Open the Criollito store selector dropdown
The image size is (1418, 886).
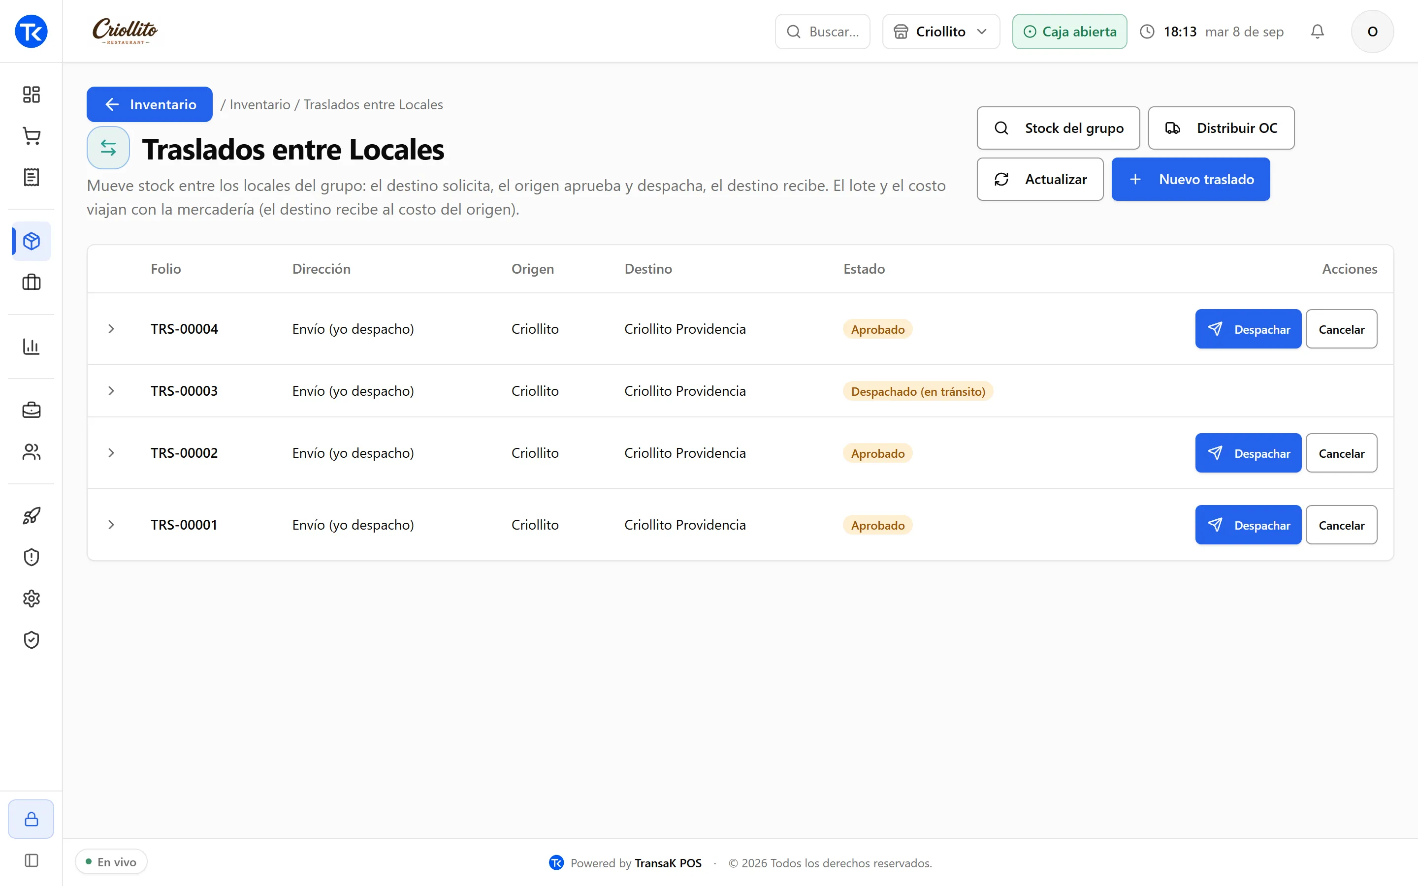(x=941, y=32)
